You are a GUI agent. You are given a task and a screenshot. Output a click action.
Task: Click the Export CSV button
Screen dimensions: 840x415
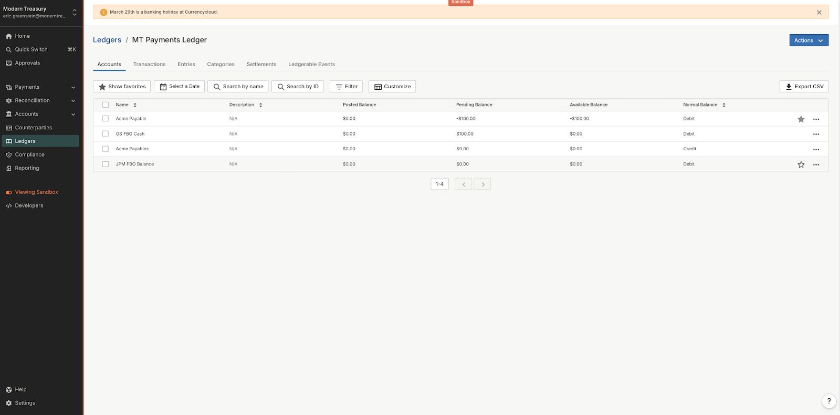[804, 87]
